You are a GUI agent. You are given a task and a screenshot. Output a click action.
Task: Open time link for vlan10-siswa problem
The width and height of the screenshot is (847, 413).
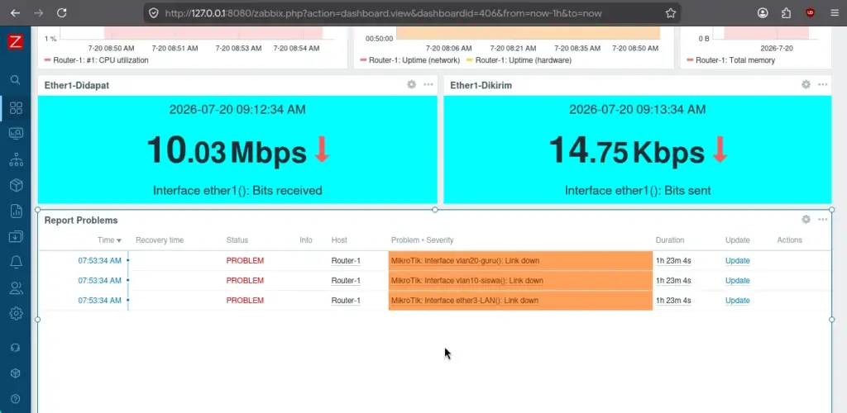pos(99,280)
